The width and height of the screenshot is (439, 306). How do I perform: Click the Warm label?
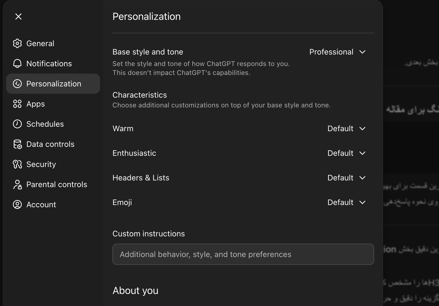123,128
